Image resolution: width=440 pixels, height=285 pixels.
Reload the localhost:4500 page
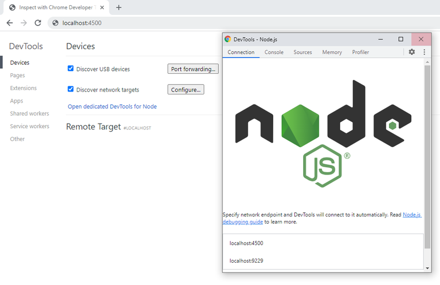(x=38, y=23)
